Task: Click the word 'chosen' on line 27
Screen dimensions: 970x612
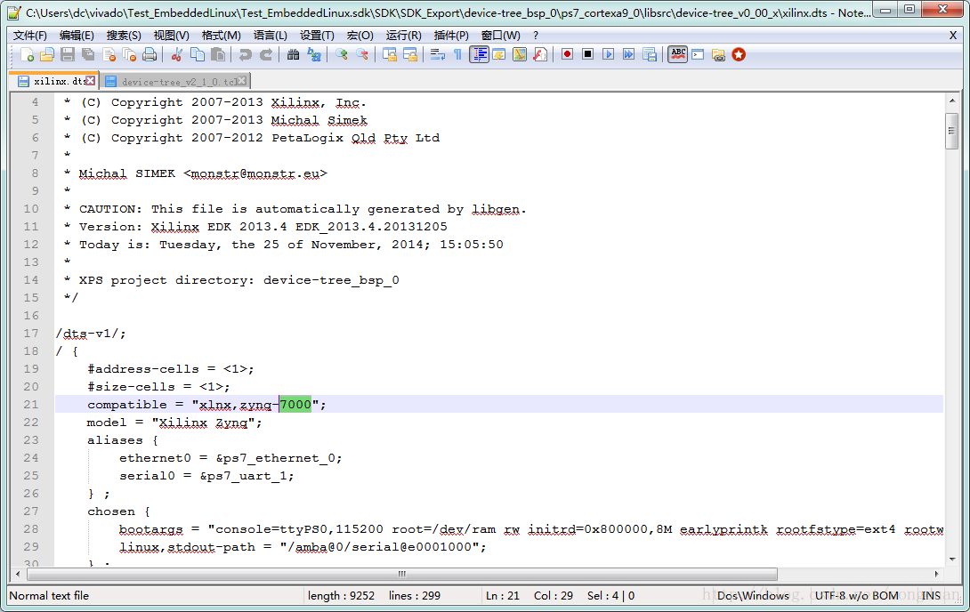Action: 110,511
